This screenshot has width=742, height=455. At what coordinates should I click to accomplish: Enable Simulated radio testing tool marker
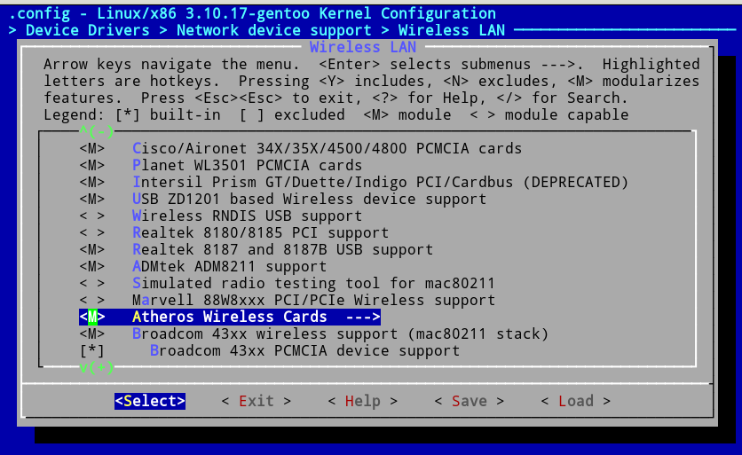(x=91, y=283)
